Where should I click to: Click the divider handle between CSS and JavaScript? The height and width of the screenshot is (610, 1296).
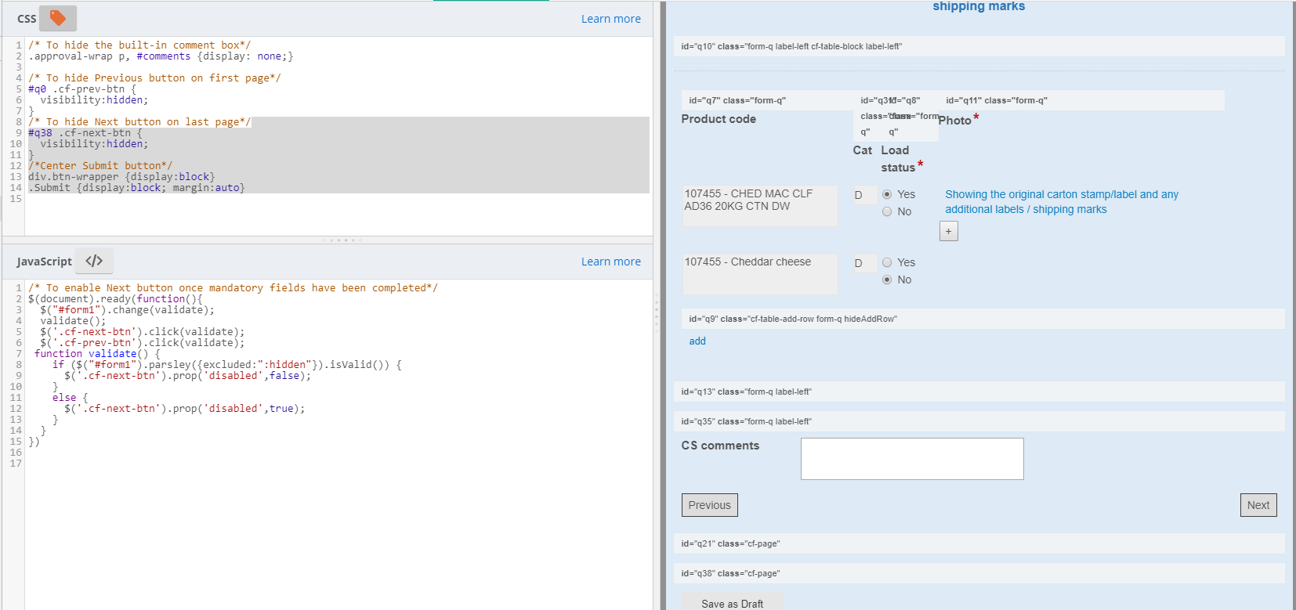tap(342, 240)
